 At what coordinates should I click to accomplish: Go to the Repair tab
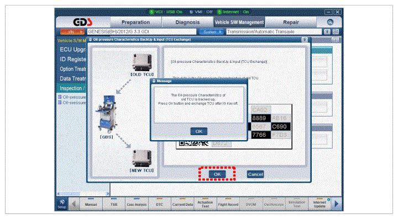(x=291, y=22)
